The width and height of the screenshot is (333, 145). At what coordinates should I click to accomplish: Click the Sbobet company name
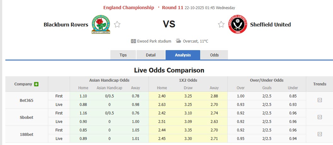click(x=26, y=117)
